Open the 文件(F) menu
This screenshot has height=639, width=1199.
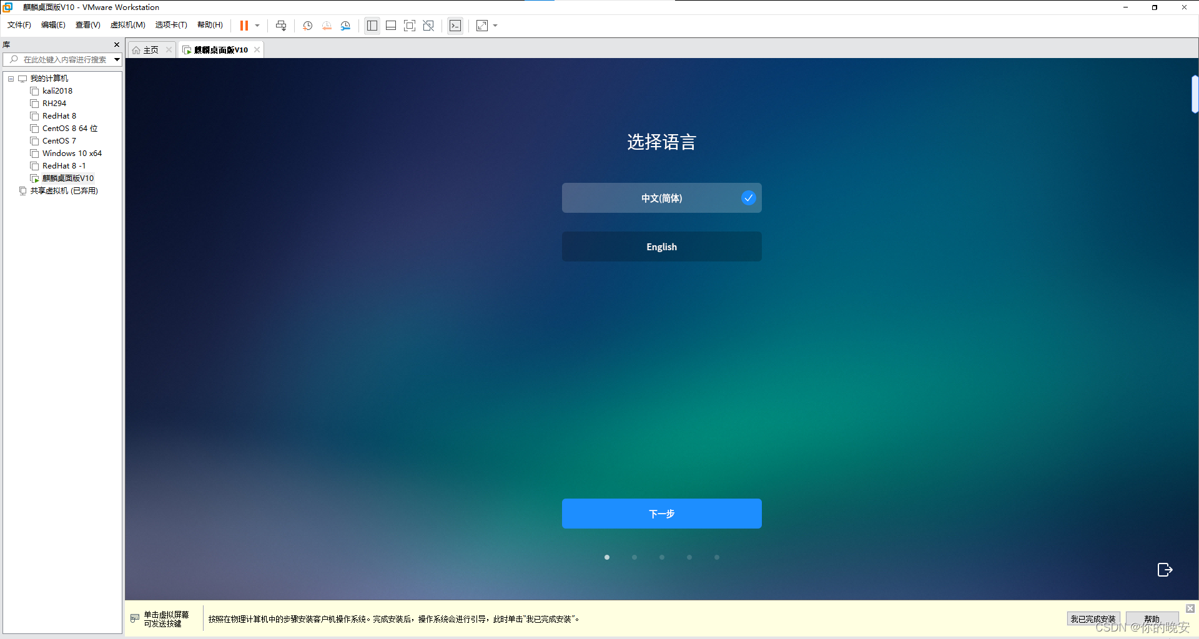[19, 25]
